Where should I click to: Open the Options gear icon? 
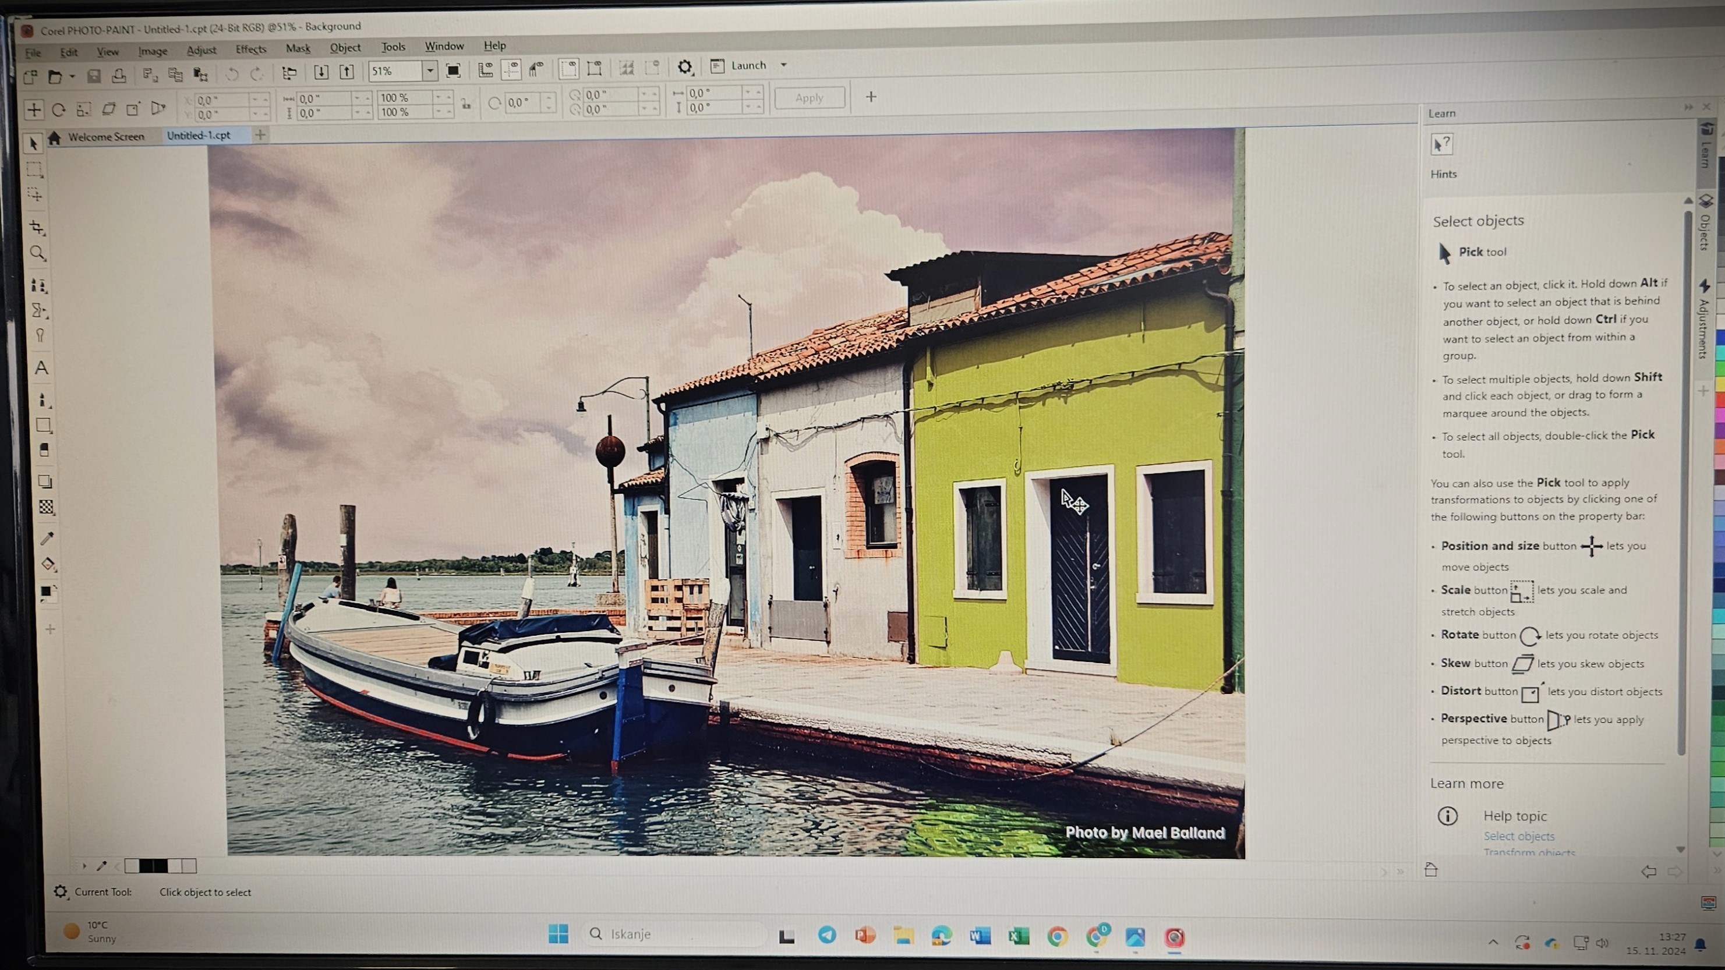click(684, 66)
